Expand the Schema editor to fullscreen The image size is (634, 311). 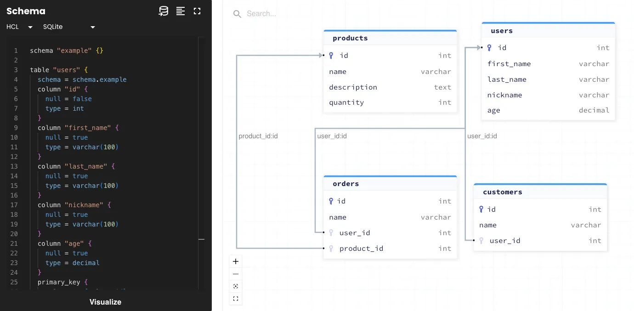point(197,11)
